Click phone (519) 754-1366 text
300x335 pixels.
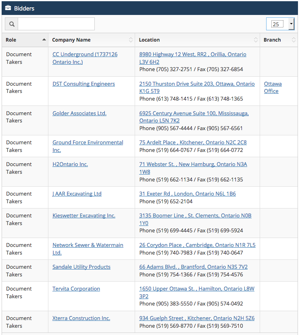tap(166, 274)
